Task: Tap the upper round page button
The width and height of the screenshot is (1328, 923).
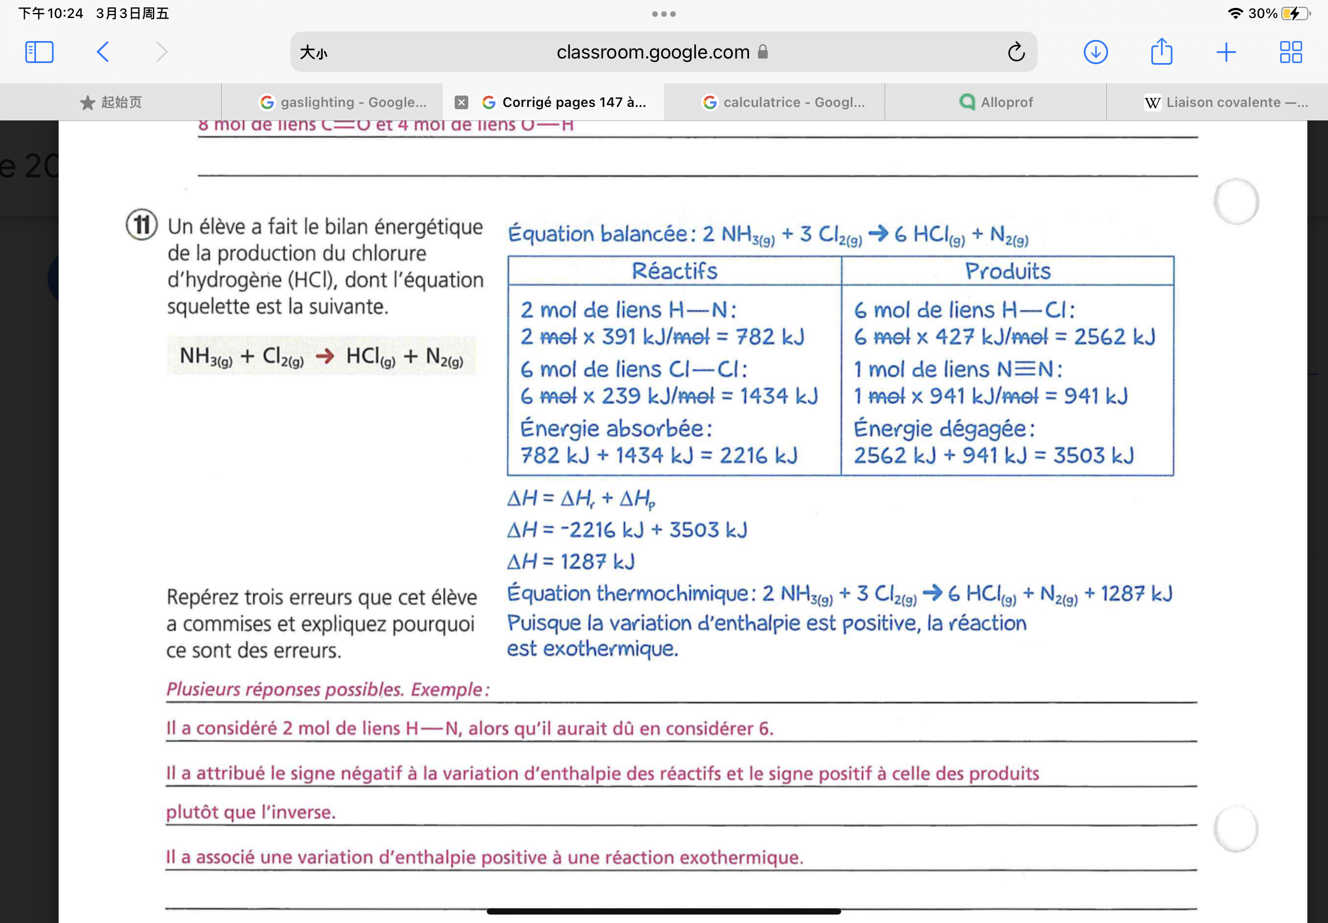Action: (1236, 202)
